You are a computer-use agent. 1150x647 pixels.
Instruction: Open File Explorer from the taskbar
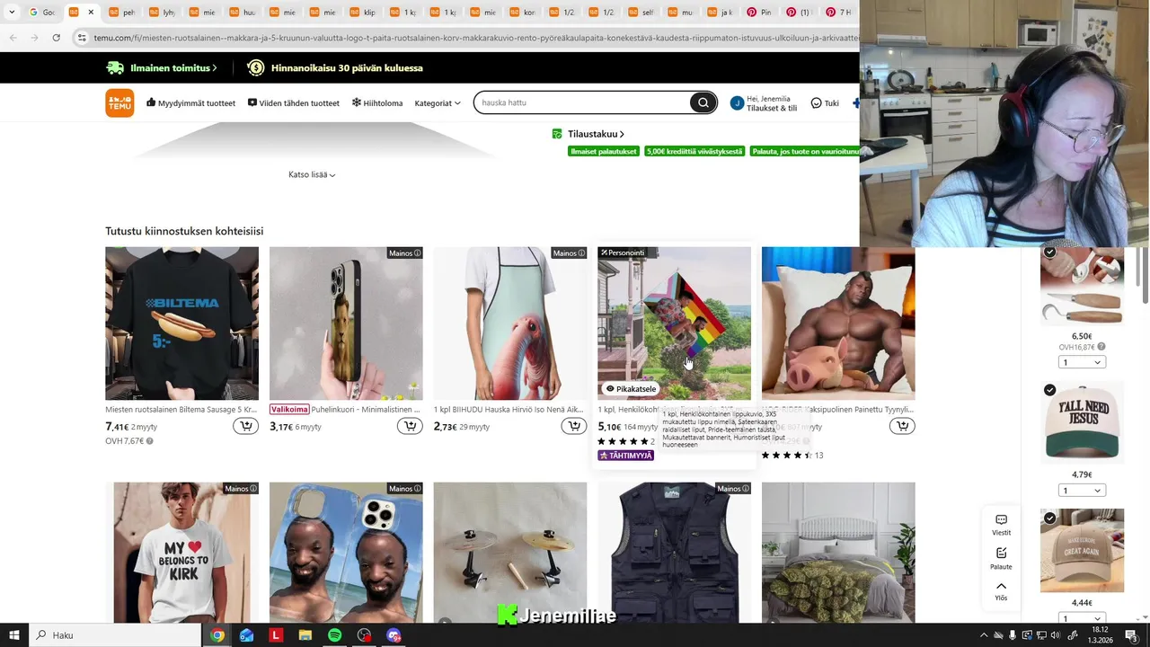click(x=305, y=635)
